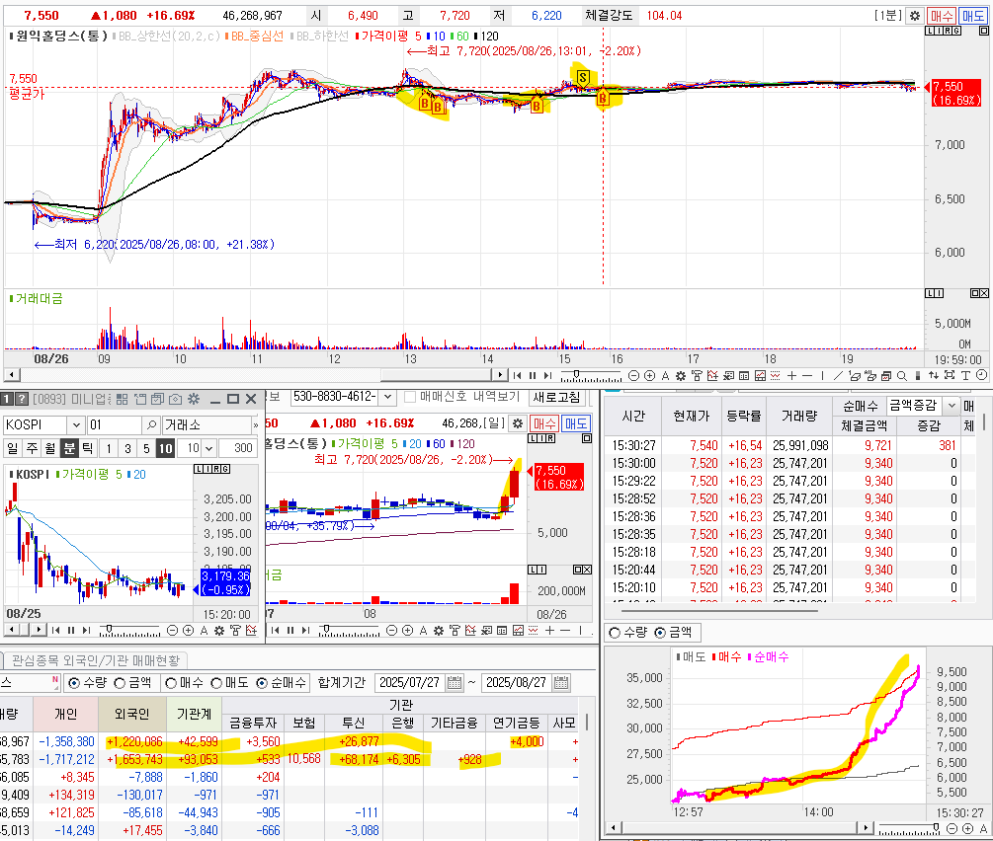993x841 pixels.
Task: Open the 금액증감 column dropdown
Action: pyautogui.click(x=952, y=405)
